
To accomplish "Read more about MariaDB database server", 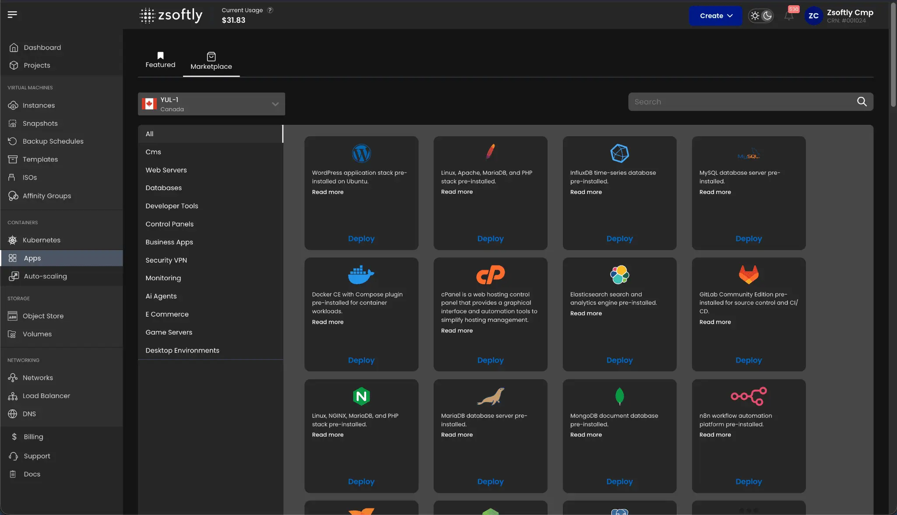I will pyautogui.click(x=457, y=435).
